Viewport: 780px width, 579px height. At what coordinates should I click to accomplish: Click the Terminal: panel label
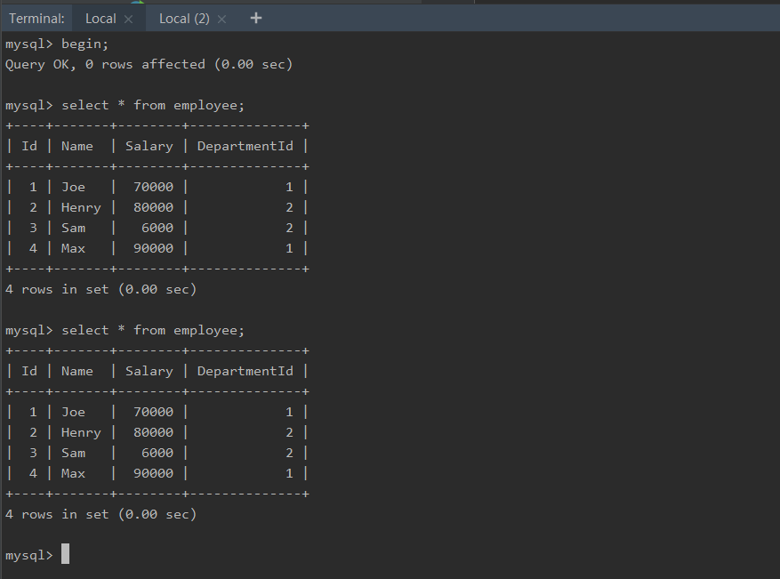[x=36, y=19]
